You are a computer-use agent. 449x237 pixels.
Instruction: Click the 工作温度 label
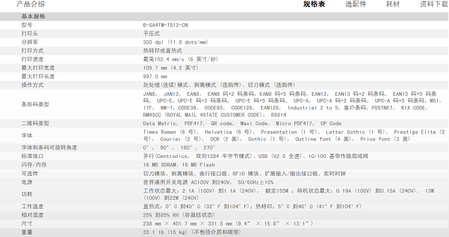pyautogui.click(x=32, y=206)
